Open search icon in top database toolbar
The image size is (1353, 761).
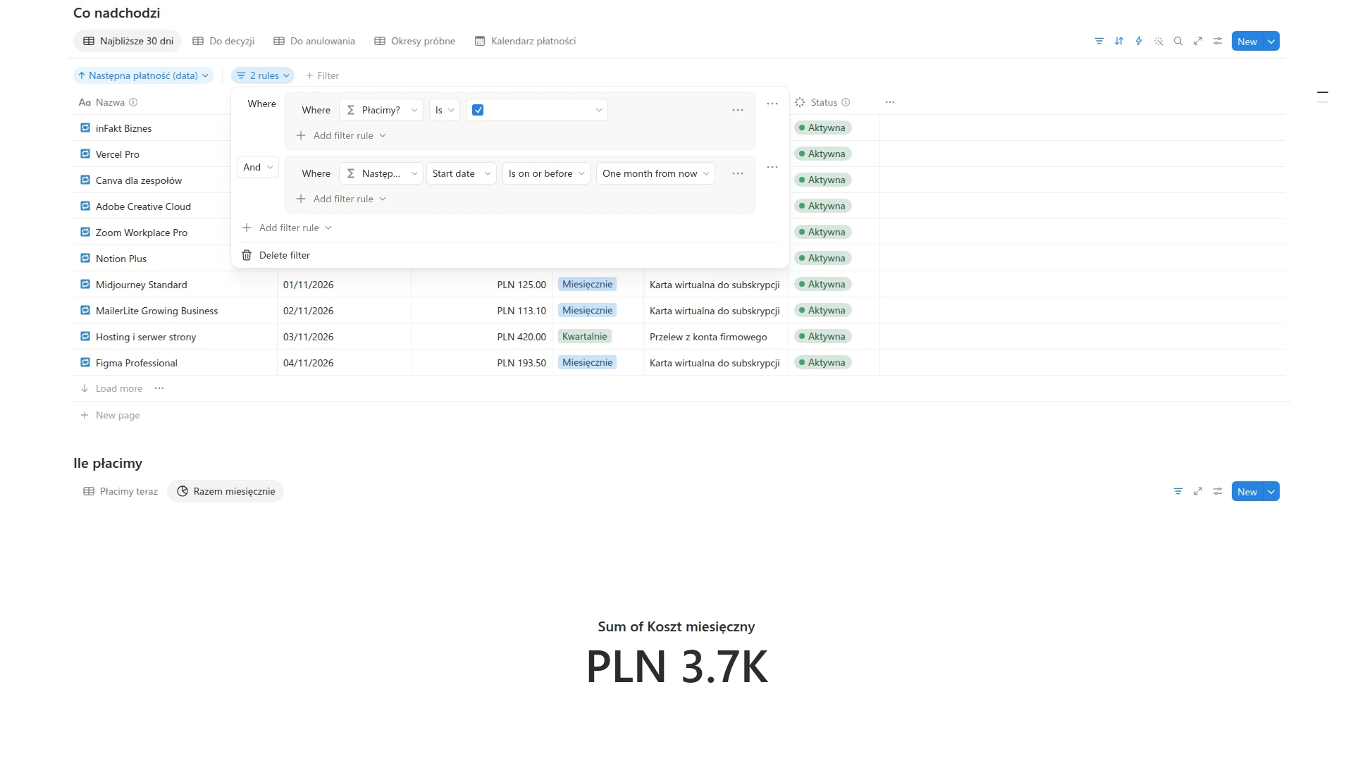(1178, 41)
